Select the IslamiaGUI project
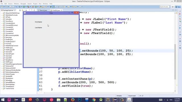The height and width of the screenshot is (102, 182). tap(9, 52)
